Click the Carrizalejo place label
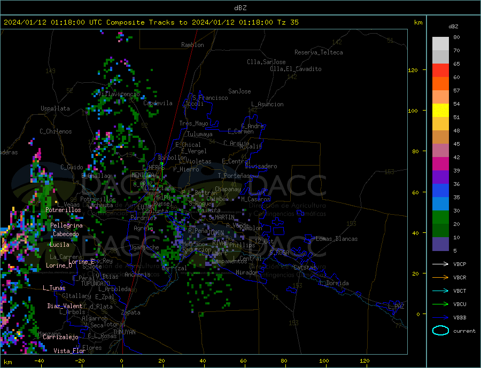 coord(60,338)
